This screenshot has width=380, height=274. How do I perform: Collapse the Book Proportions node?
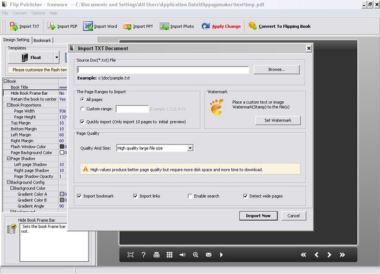tap(9, 105)
